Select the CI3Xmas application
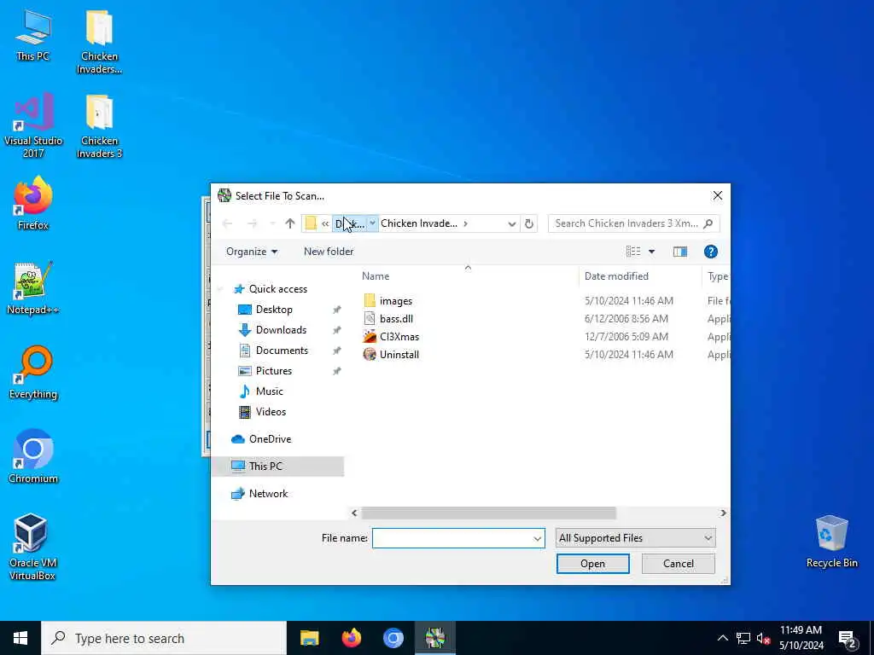The image size is (874, 655). pyautogui.click(x=399, y=336)
